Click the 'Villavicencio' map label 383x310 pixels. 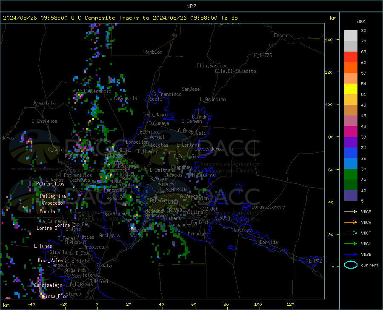(x=94, y=91)
